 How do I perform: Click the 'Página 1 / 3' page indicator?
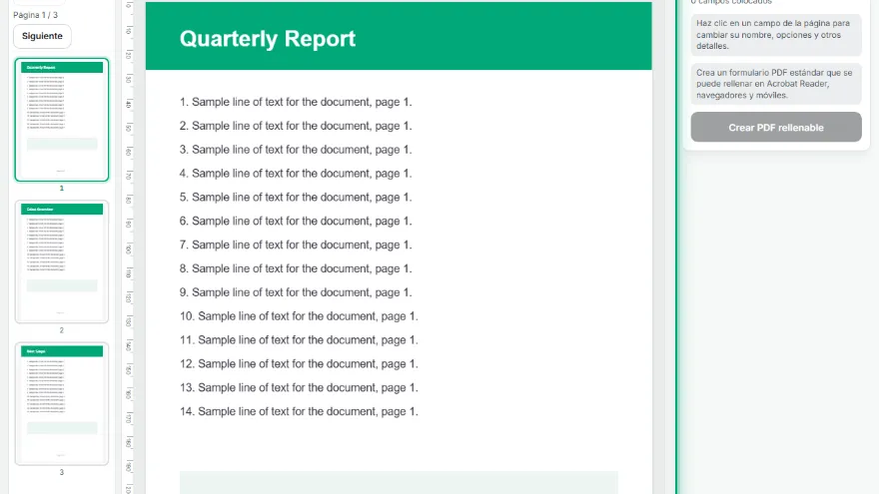(x=35, y=15)
